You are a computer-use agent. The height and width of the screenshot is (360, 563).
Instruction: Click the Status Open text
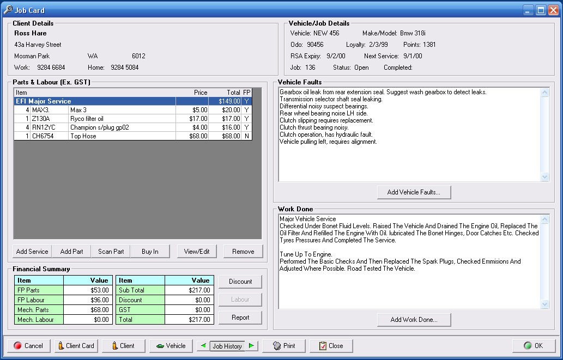pos(350,67)
